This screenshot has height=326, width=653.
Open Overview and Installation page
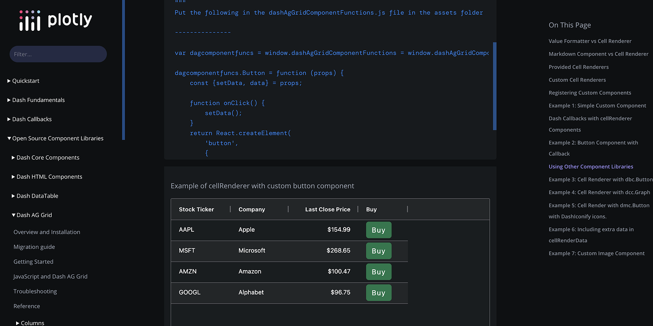pyautogui.click(x=47, y=232)
